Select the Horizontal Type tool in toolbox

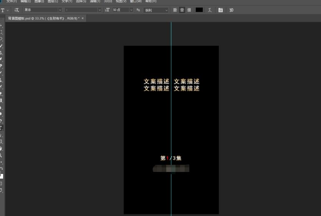pos(2,128)
